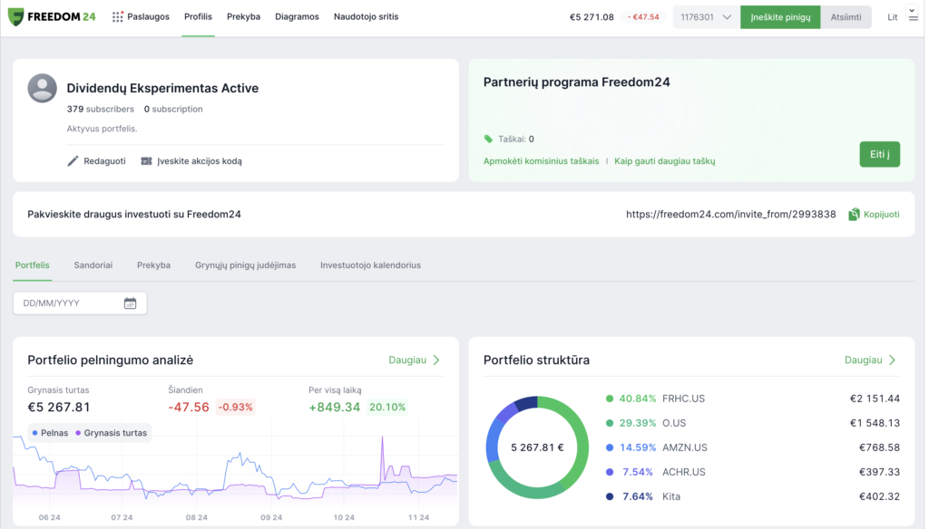Click the O.US ticker label
This screenshot has width=929, height=529.
tap(674, 423)
